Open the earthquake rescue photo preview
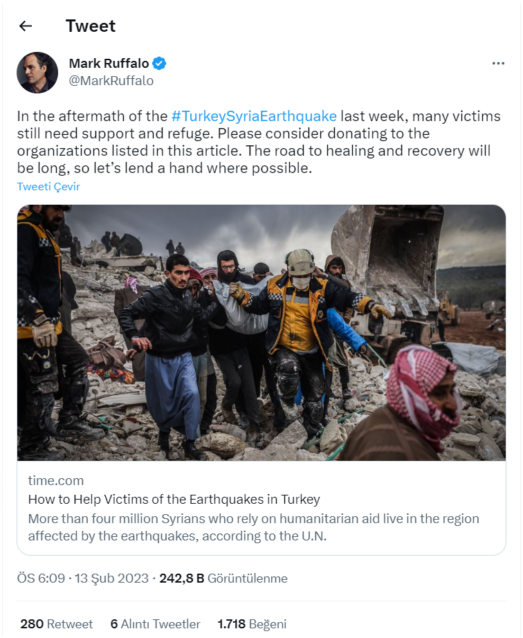Image resolution: width=523 pixels, height=638 pixels. (x=261, y=333)
